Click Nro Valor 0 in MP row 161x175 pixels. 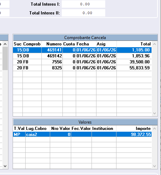(60, 134)
